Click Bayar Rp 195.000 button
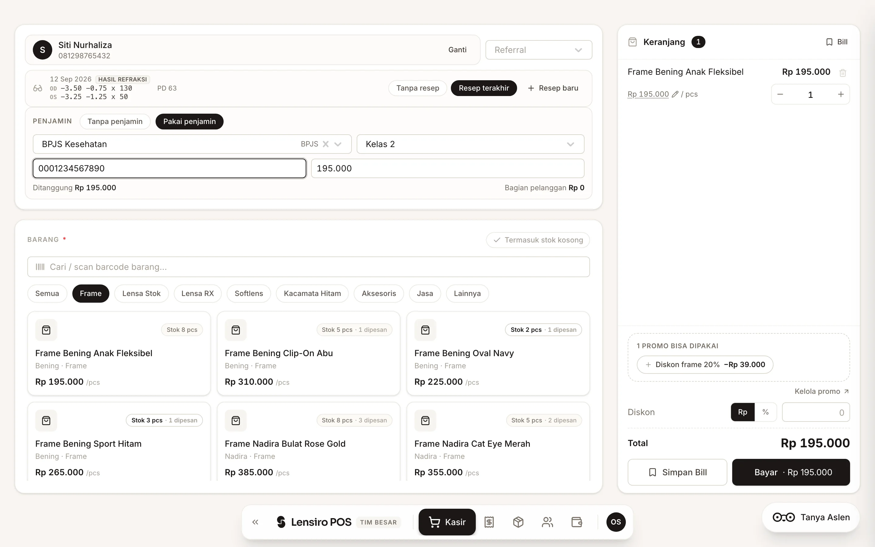The width and height of the screenshot is (875, 547). tap(791, 472)
